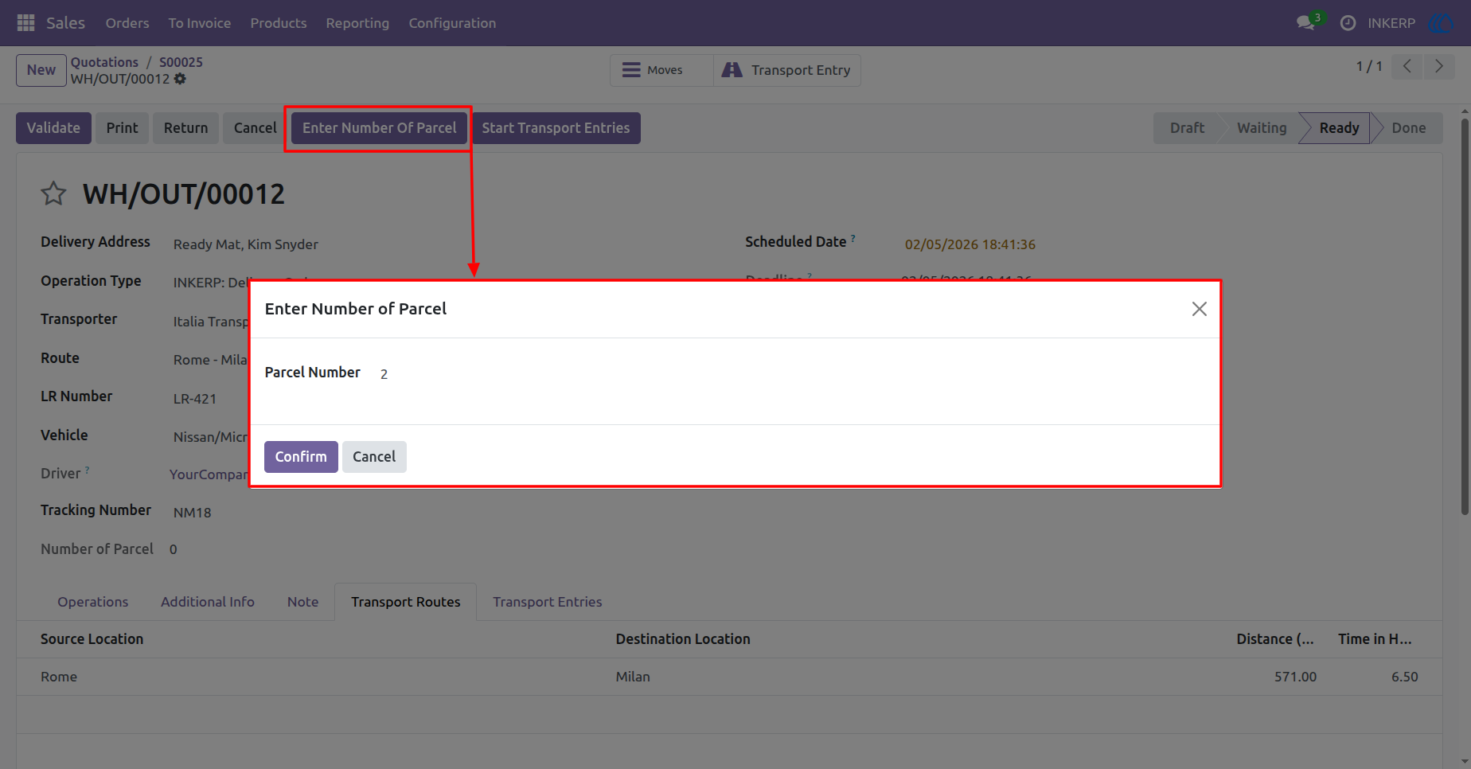Switch to the Note tab
1471x769 pixels.
(302, 602)
